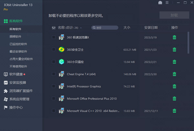This screenshot has height=131, width=194.
Task: Open 系统应用管理 Windows section
Action: (x=19, y=99)
